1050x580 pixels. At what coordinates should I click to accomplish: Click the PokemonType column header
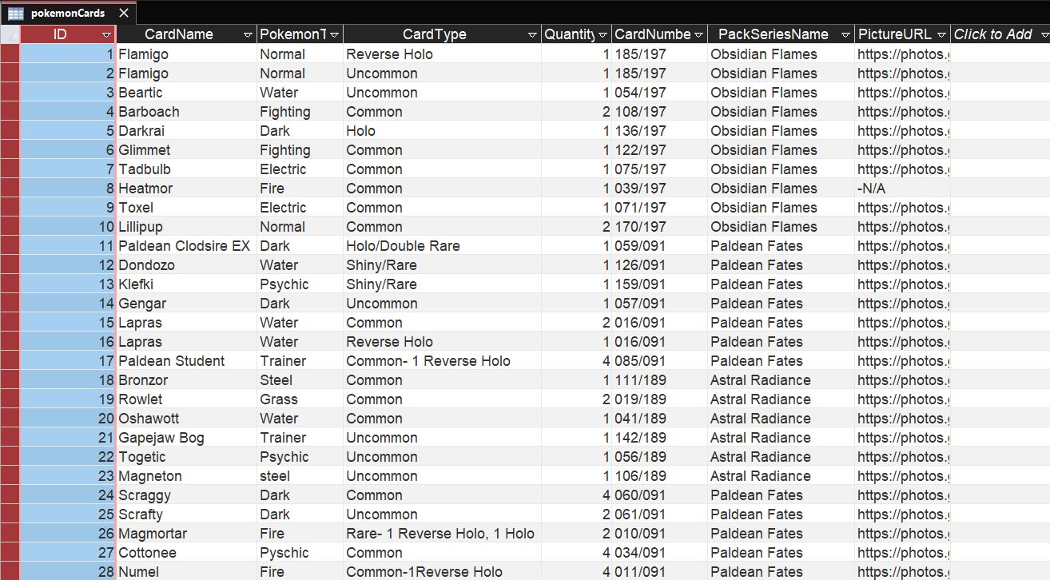pos(292,34)
